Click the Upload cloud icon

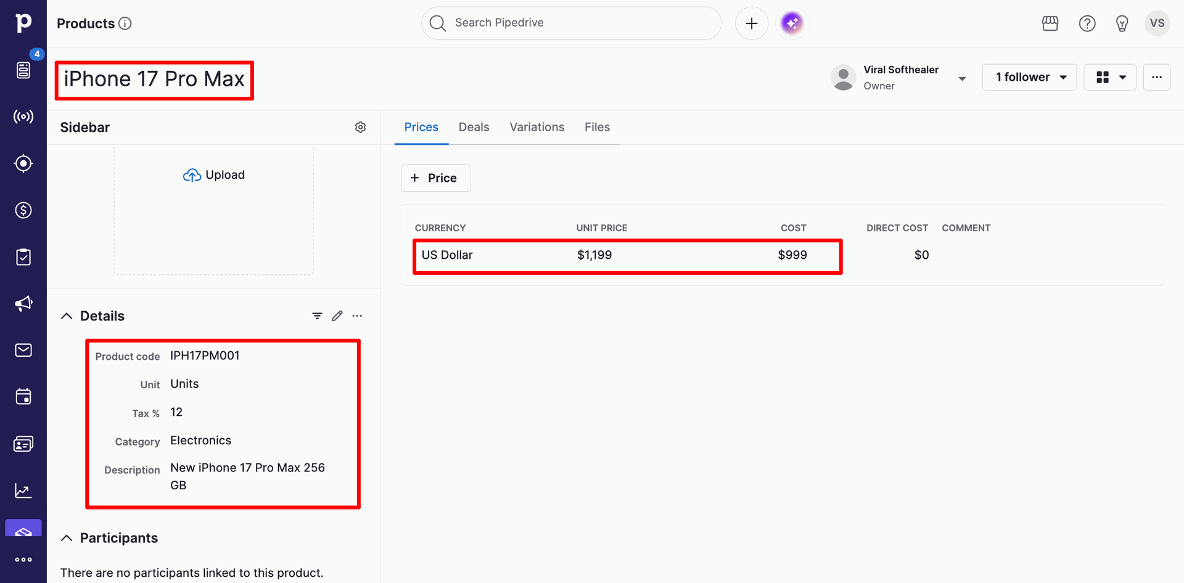(x=192, y=175)
